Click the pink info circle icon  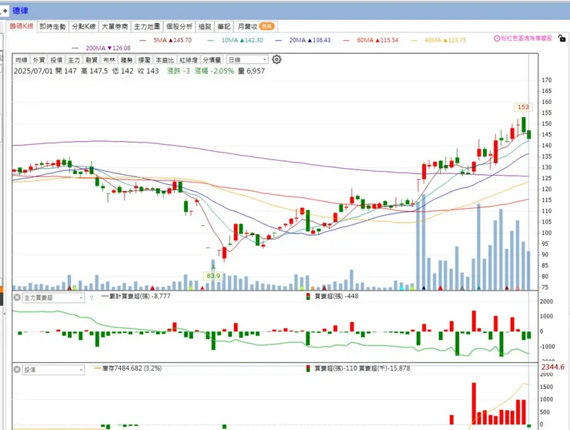(497, 39)
